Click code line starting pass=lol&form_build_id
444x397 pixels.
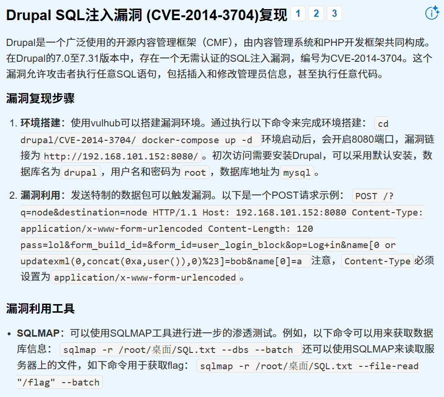point(208,245)
